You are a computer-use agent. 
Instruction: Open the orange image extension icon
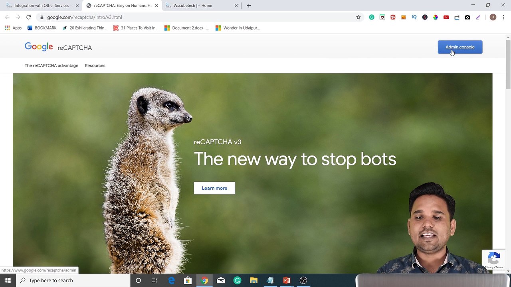pos(404,17)
